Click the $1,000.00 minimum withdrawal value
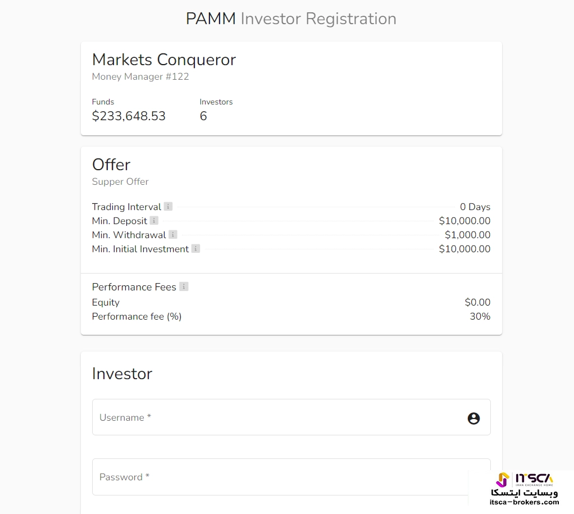This screenshot has height=514, width=574. pos(467,235)
